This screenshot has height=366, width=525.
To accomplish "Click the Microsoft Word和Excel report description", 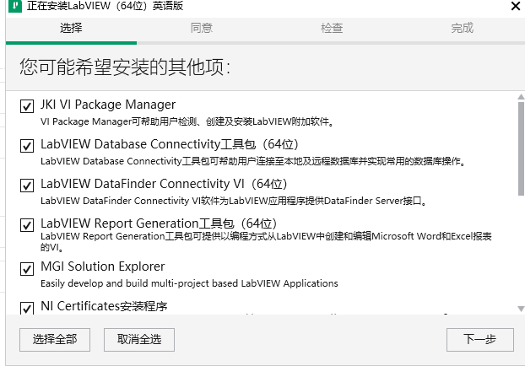I will click(x=266, y=241).
